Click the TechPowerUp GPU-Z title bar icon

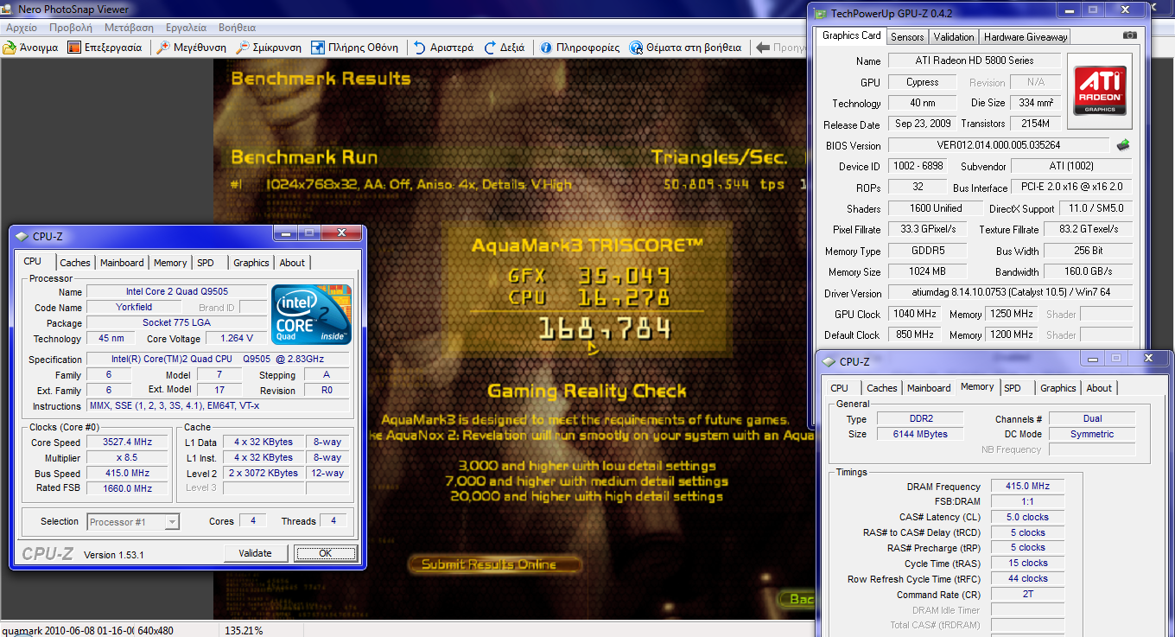coord(819,13)
